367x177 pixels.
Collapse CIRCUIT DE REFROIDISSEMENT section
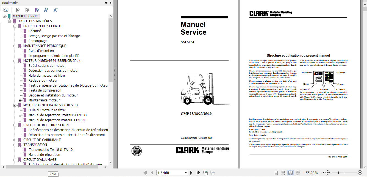point(15,125)
